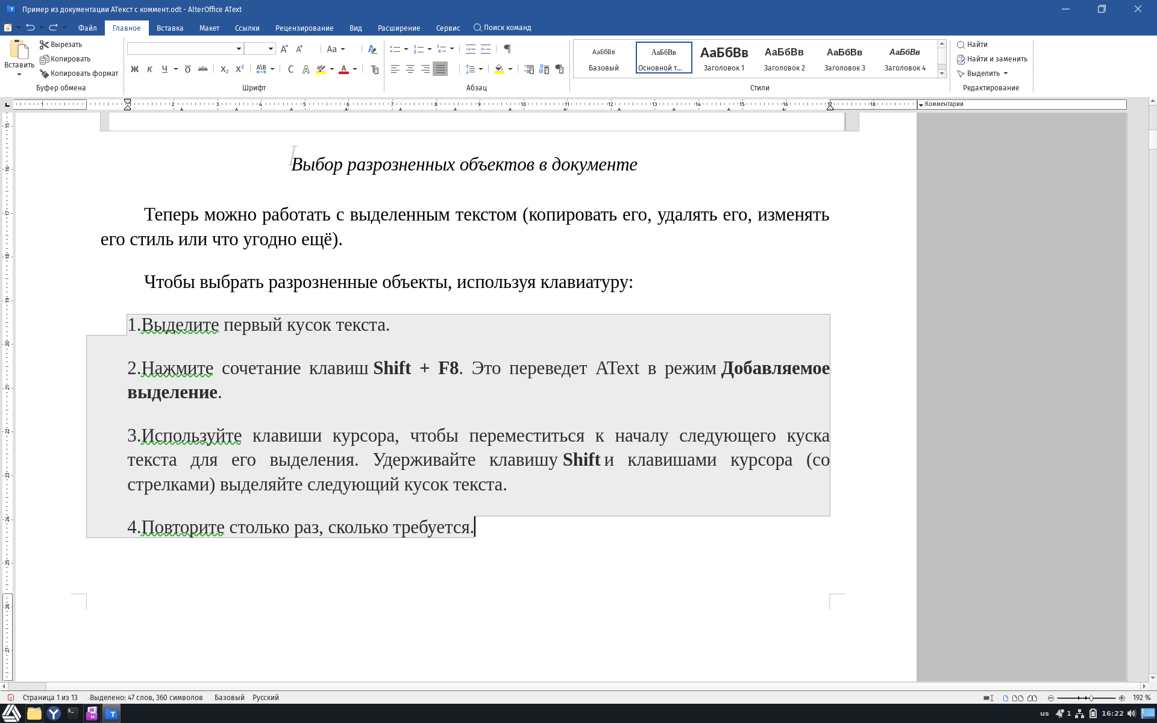Expand the bullet list dropdown arrow
The image size is (1157, 723).
[x=406, y=49]
